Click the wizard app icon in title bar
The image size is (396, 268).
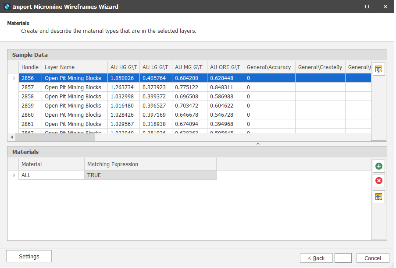(x=7, y=7)
